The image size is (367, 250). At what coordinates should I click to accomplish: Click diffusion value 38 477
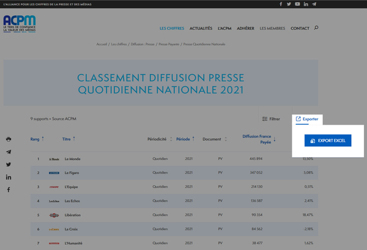coord(258,243)
